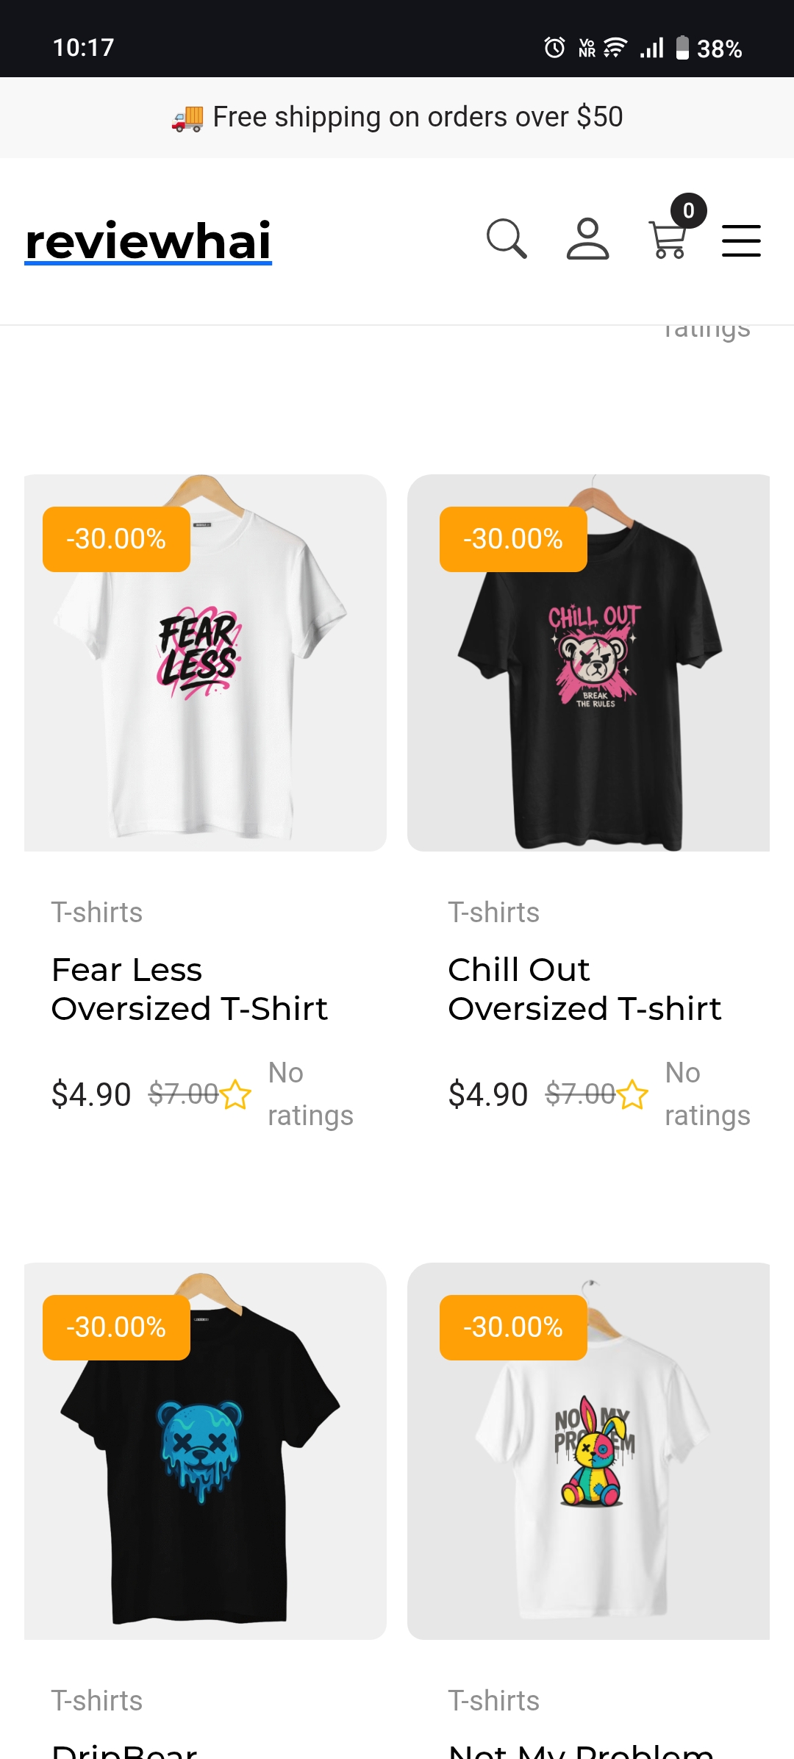
Task: Select the T-shirts category under Fear Less
Action: pos(97,912)
